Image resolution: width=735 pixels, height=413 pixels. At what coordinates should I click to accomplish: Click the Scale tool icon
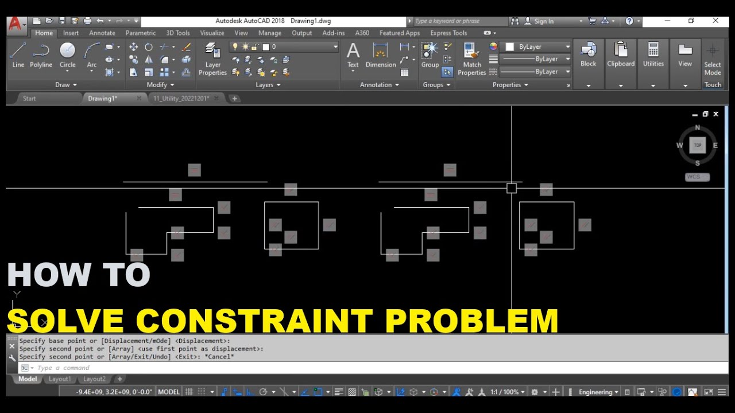coord(149,72)
